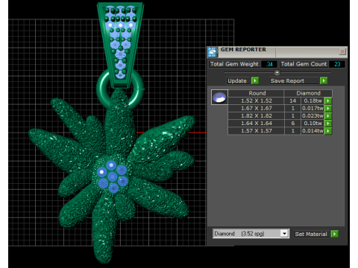Select the round gem thumbnail icon
358x268 pixels.
(x=219, y=97)
